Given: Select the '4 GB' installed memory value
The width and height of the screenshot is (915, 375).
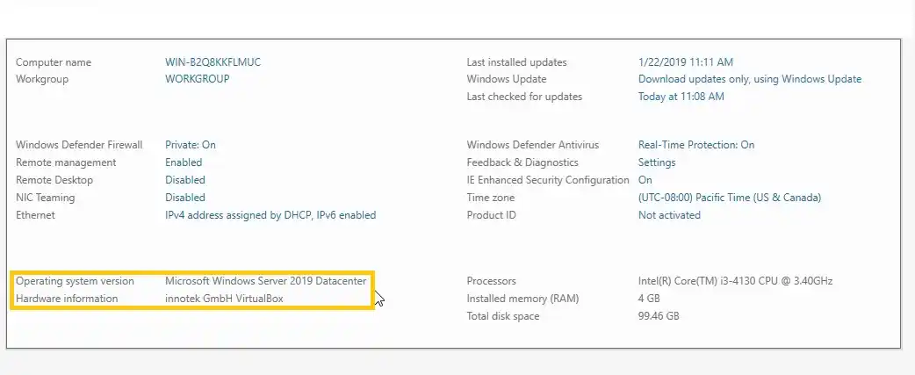Looking at the screenshot, I should tap(649, 298).
